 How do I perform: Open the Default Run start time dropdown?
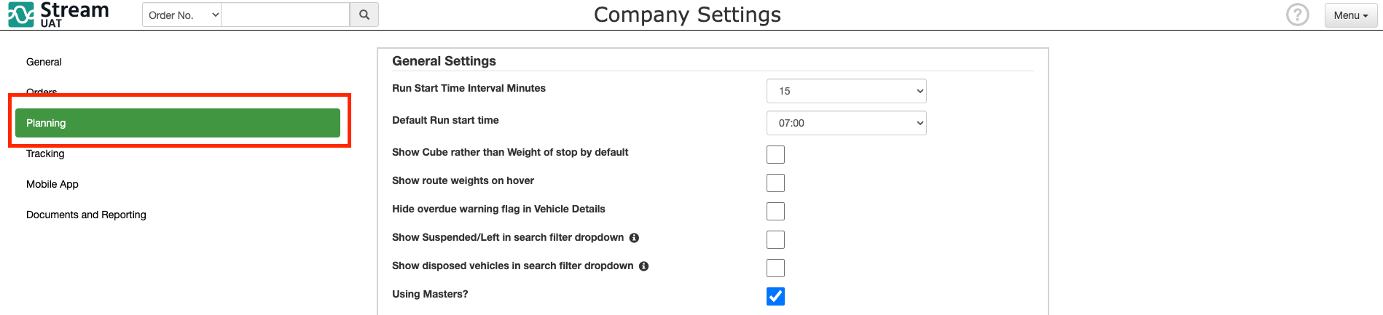pos(846,123)
